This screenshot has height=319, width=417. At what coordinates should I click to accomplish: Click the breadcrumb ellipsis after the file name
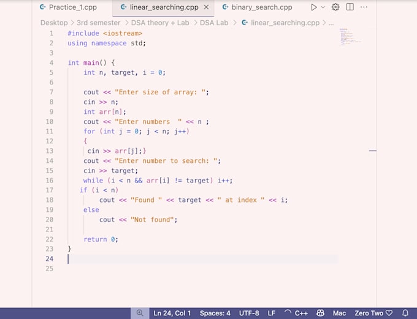(331, 23)
